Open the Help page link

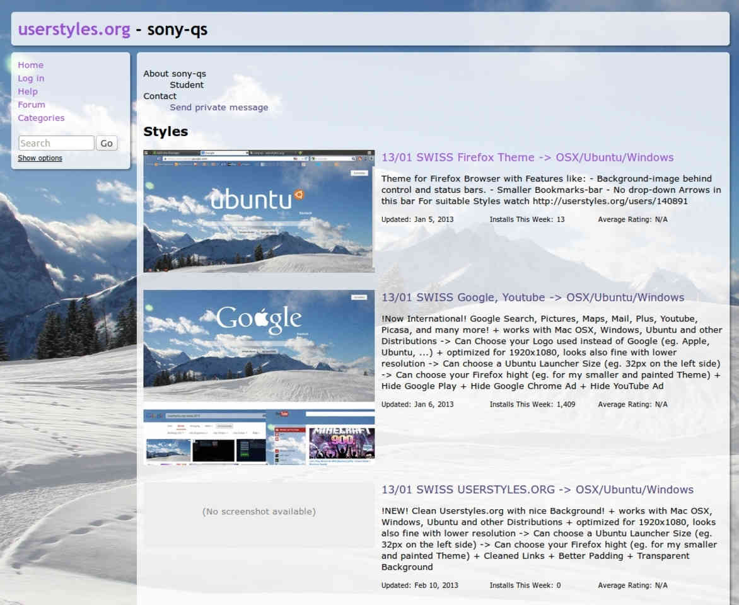point(28,91)
